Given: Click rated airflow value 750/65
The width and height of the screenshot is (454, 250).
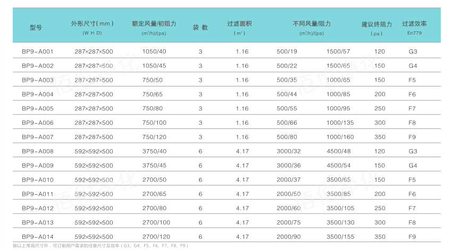Looking at the screenshot, I should click(153, 94).
